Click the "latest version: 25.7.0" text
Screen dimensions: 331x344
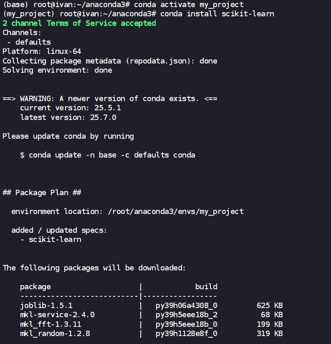[68, 117]
